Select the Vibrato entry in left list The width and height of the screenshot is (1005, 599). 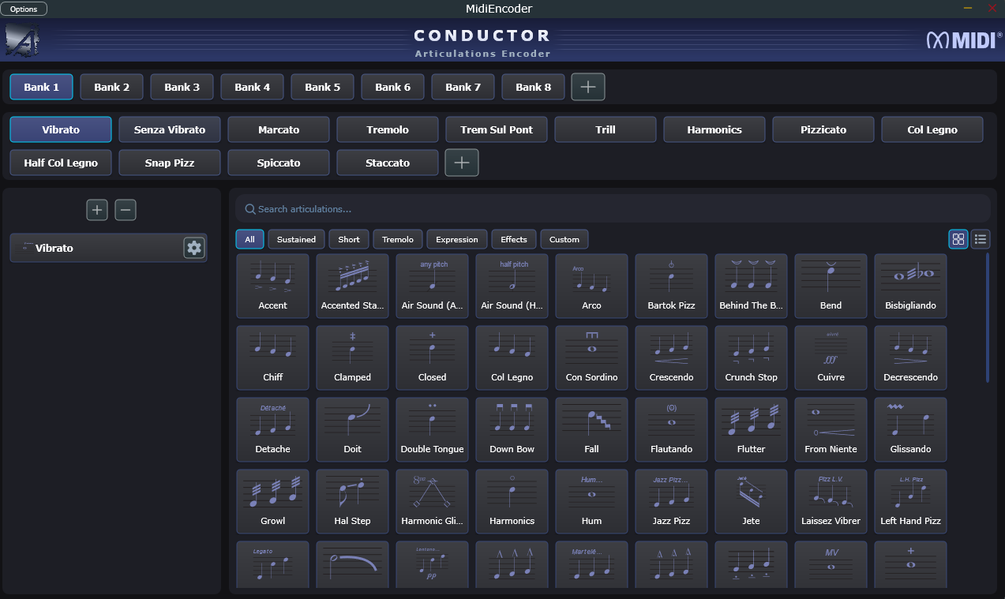[x=109, y=248]
